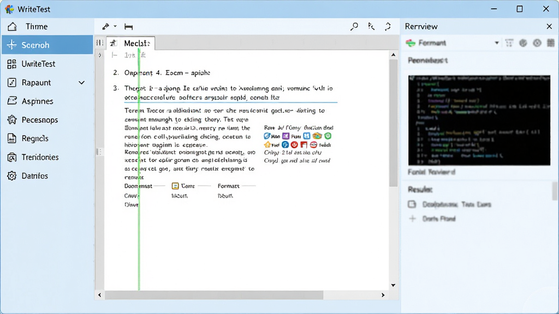Click the grip icon left of tabs
The height and width of the screenshot is (314, 559).
[x=99, y=43]
